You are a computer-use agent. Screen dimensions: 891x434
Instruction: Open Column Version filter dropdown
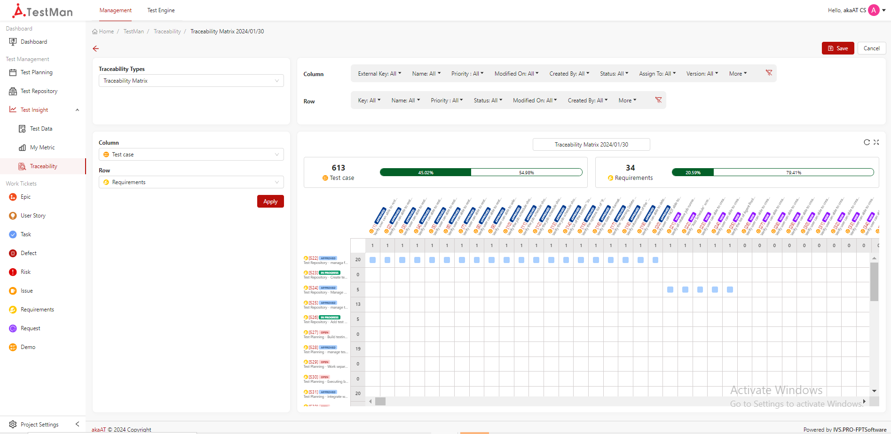coord(702,74)
